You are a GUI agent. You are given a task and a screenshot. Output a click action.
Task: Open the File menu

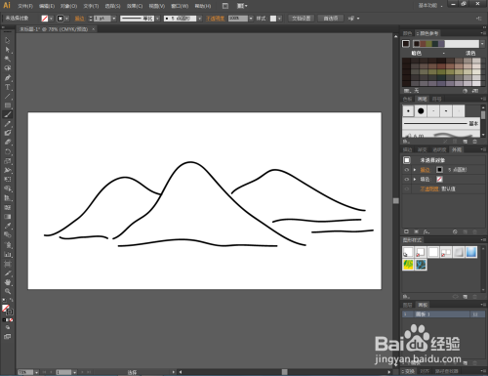click(25, 6)
